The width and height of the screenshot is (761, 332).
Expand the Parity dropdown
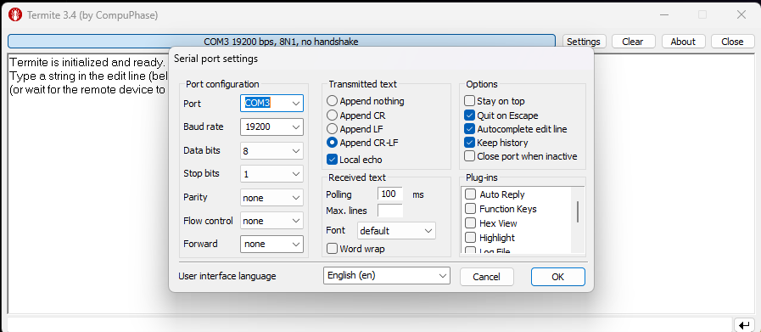point(271,198)
